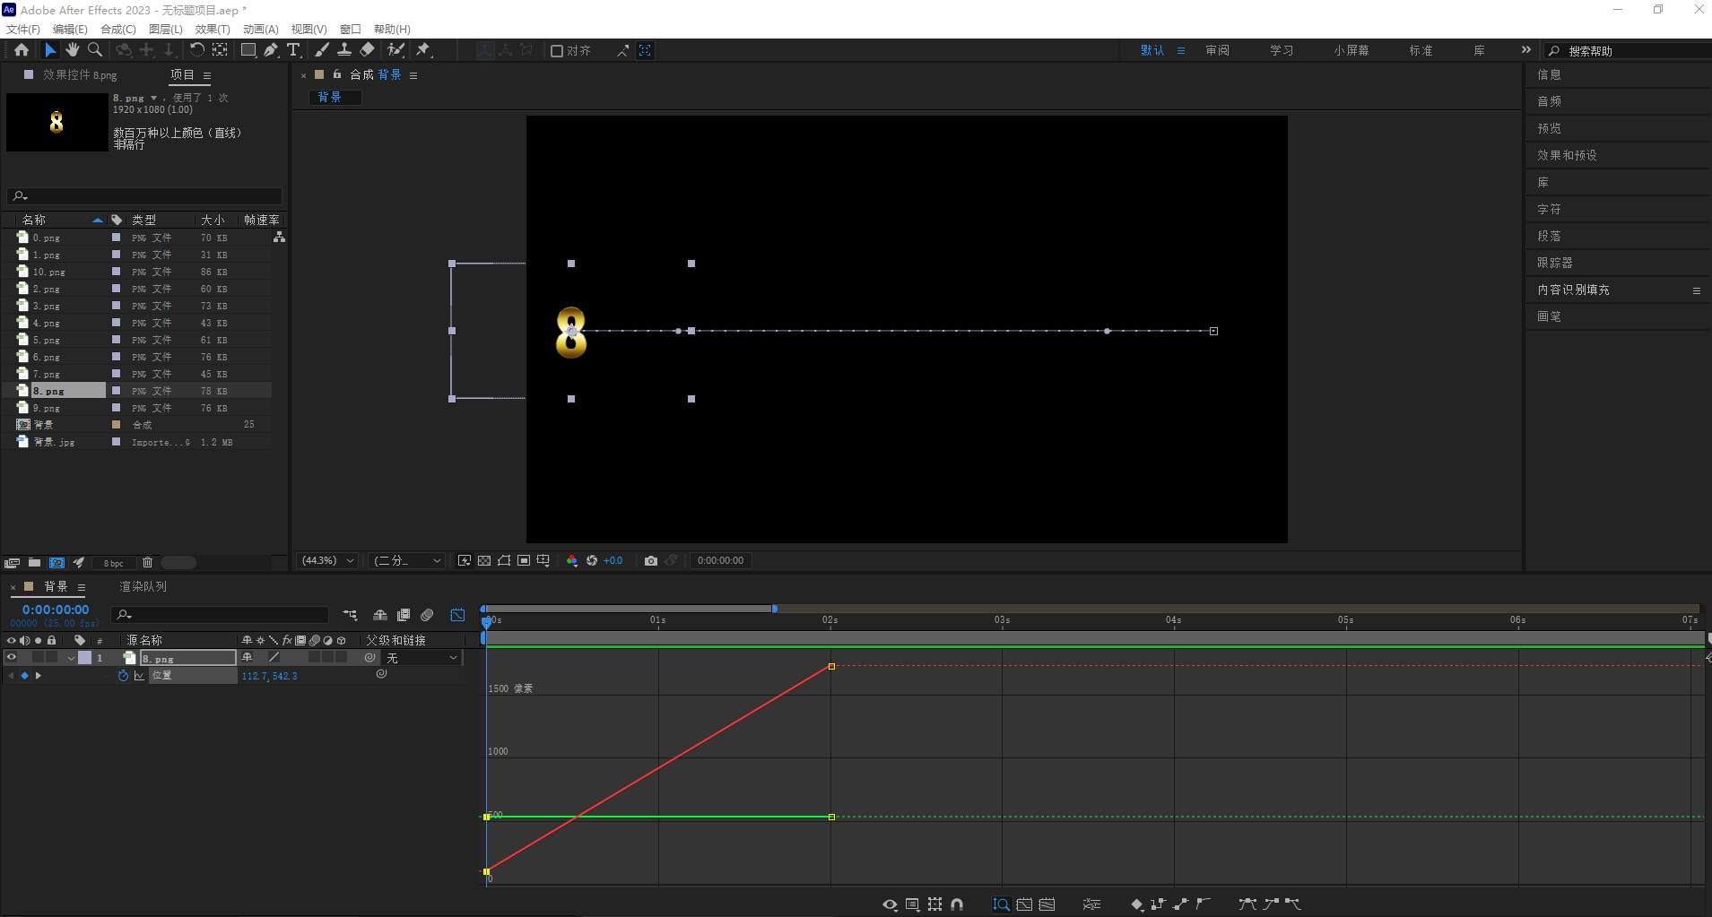Viewport: 1712px width, 917px height.
Task: Separate dimensions button in graph editor
Action: pyautogui.click(x=1091, y=904)
